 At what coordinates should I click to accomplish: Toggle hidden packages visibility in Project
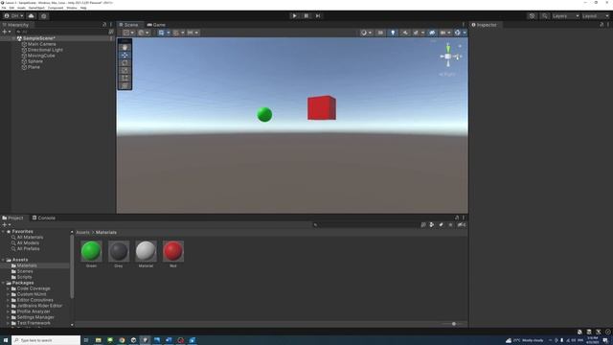pyautogui.click(x=462, y=225)
